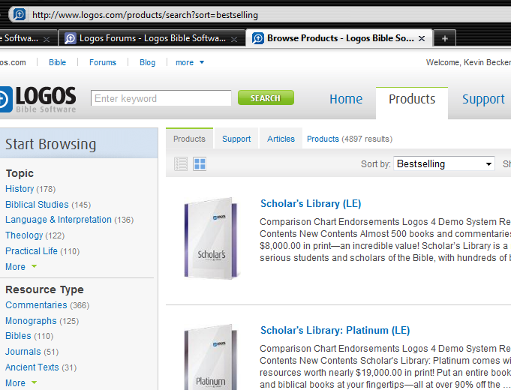511x390 pixels.
Task: Click the Logos site icon in address bar
Action: (x=20, y=15)
